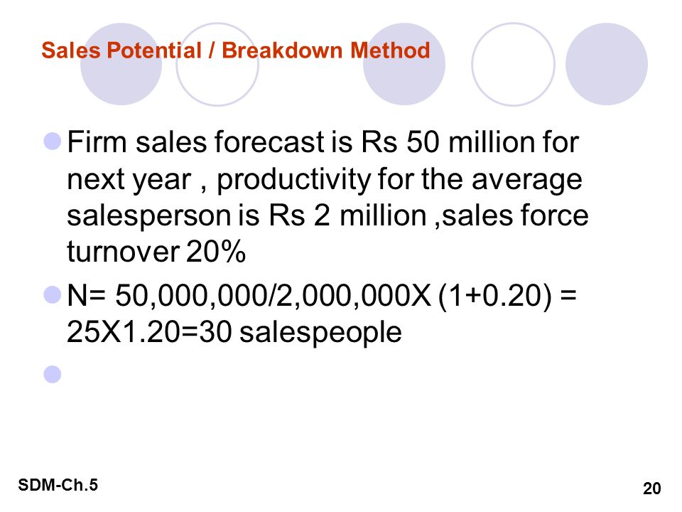The image size is (682, 512).
Task: Click the turnover 20% text
Action: [x=156, y=252]
